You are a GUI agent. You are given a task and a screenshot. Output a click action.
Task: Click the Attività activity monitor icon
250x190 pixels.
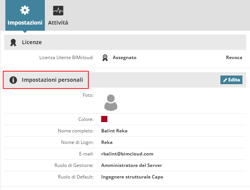coord(58,10)
